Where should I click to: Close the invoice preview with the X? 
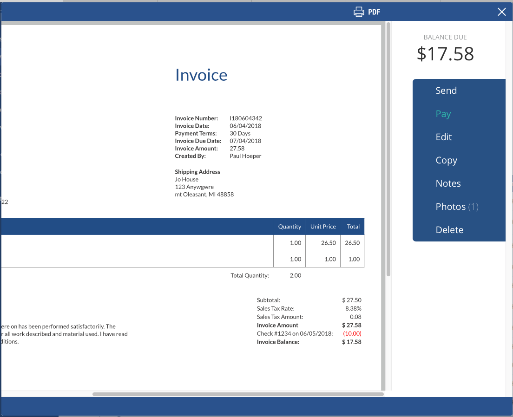502,12
